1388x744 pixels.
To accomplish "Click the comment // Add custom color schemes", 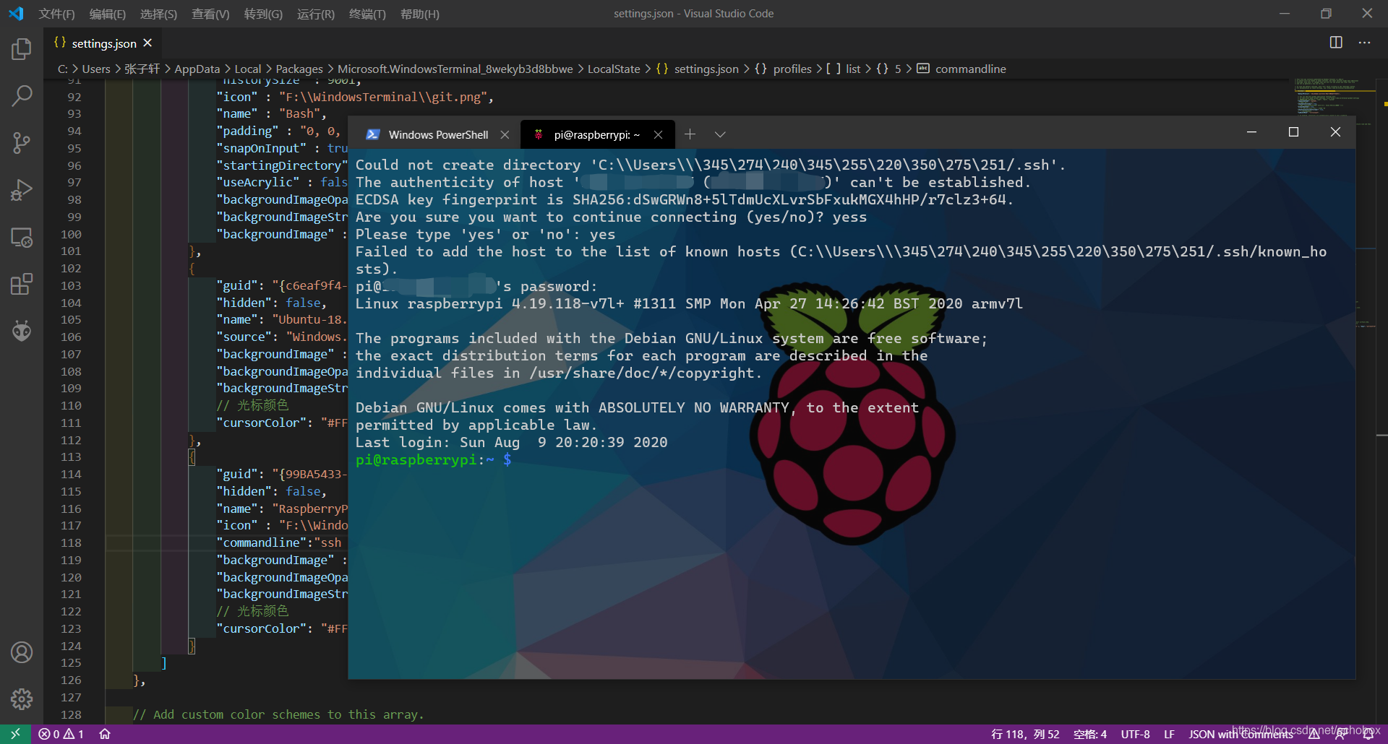I will (278, 714).
